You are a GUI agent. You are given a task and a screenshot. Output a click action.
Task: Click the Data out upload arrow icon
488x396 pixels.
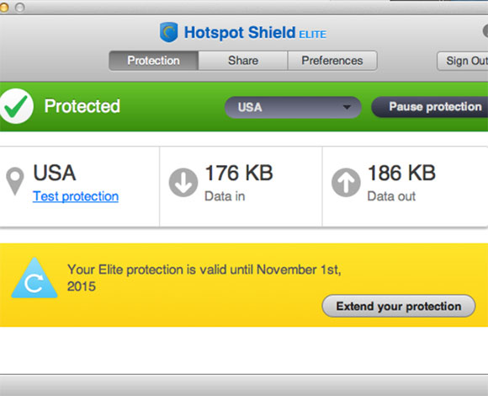click(x=346, y=183)
